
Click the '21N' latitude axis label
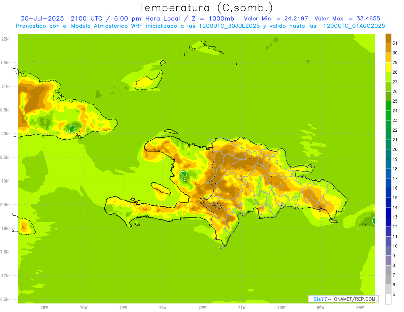pos(5,86)
